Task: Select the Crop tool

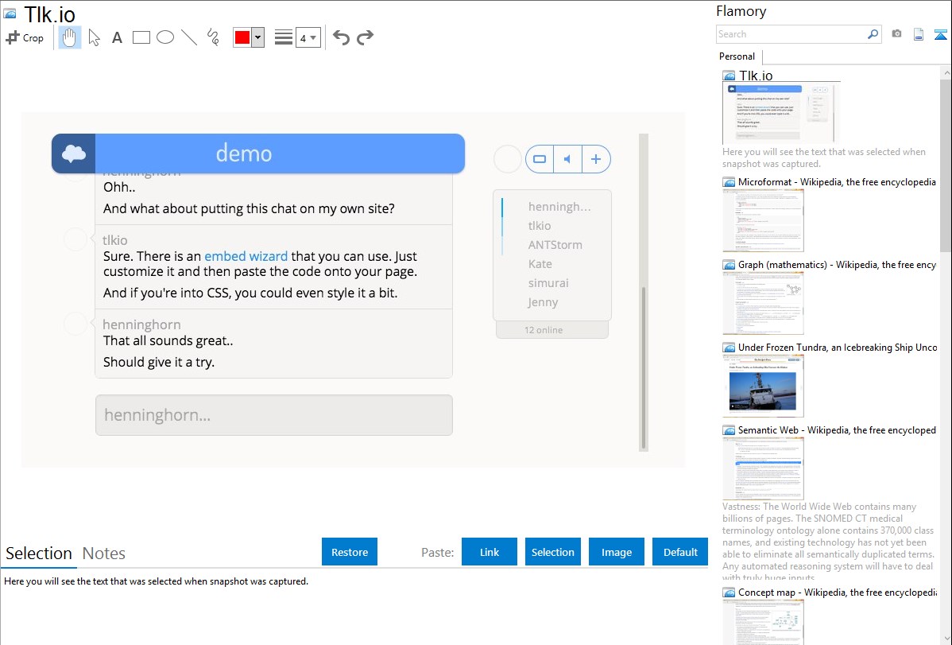Action: click(25, 37)
